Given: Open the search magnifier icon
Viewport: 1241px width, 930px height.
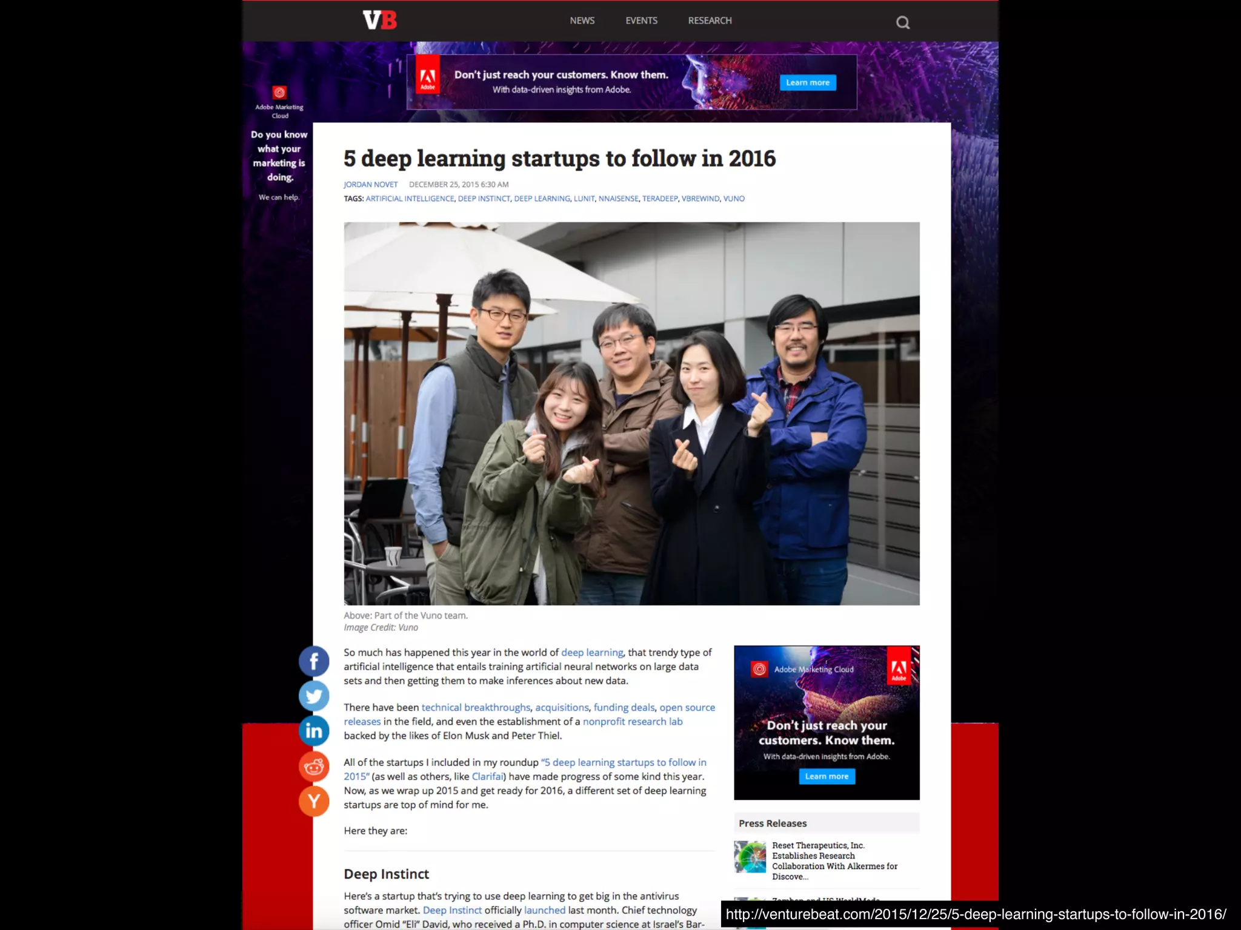Looking at the screenshot, I should [x=903, y=22].
